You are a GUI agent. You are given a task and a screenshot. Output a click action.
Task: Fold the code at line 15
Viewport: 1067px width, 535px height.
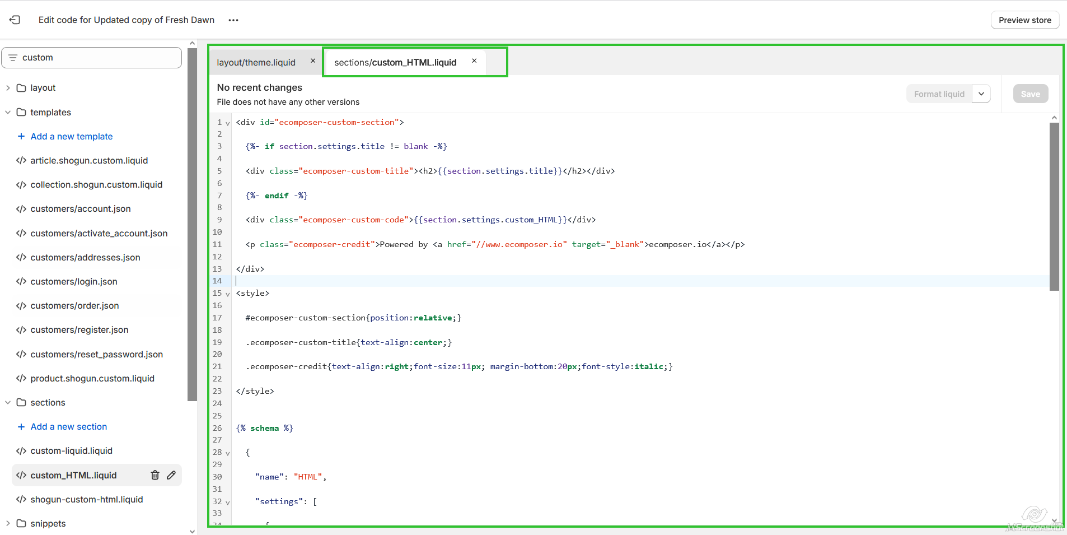[x=228, y=294]
